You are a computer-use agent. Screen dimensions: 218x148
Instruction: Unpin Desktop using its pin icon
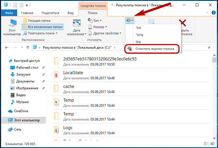click(x=43, y=68)
